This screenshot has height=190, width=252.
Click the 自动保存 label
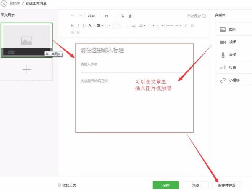click(194, 16)
